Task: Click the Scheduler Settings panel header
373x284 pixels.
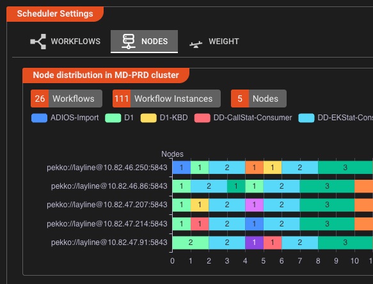Action: point(55,14)
